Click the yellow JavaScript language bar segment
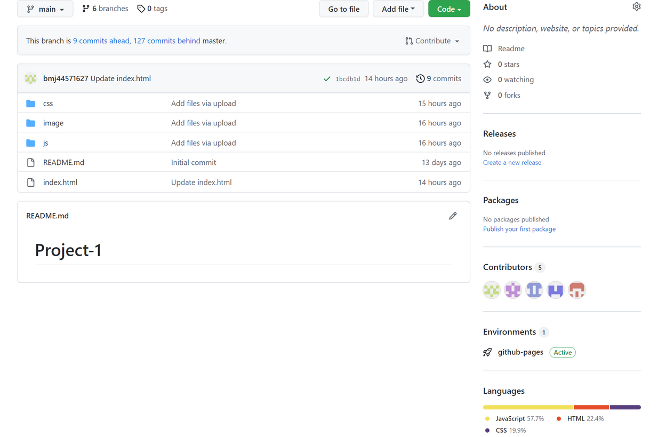The width and height of the screenshot is (658, 437). [528, 407]
